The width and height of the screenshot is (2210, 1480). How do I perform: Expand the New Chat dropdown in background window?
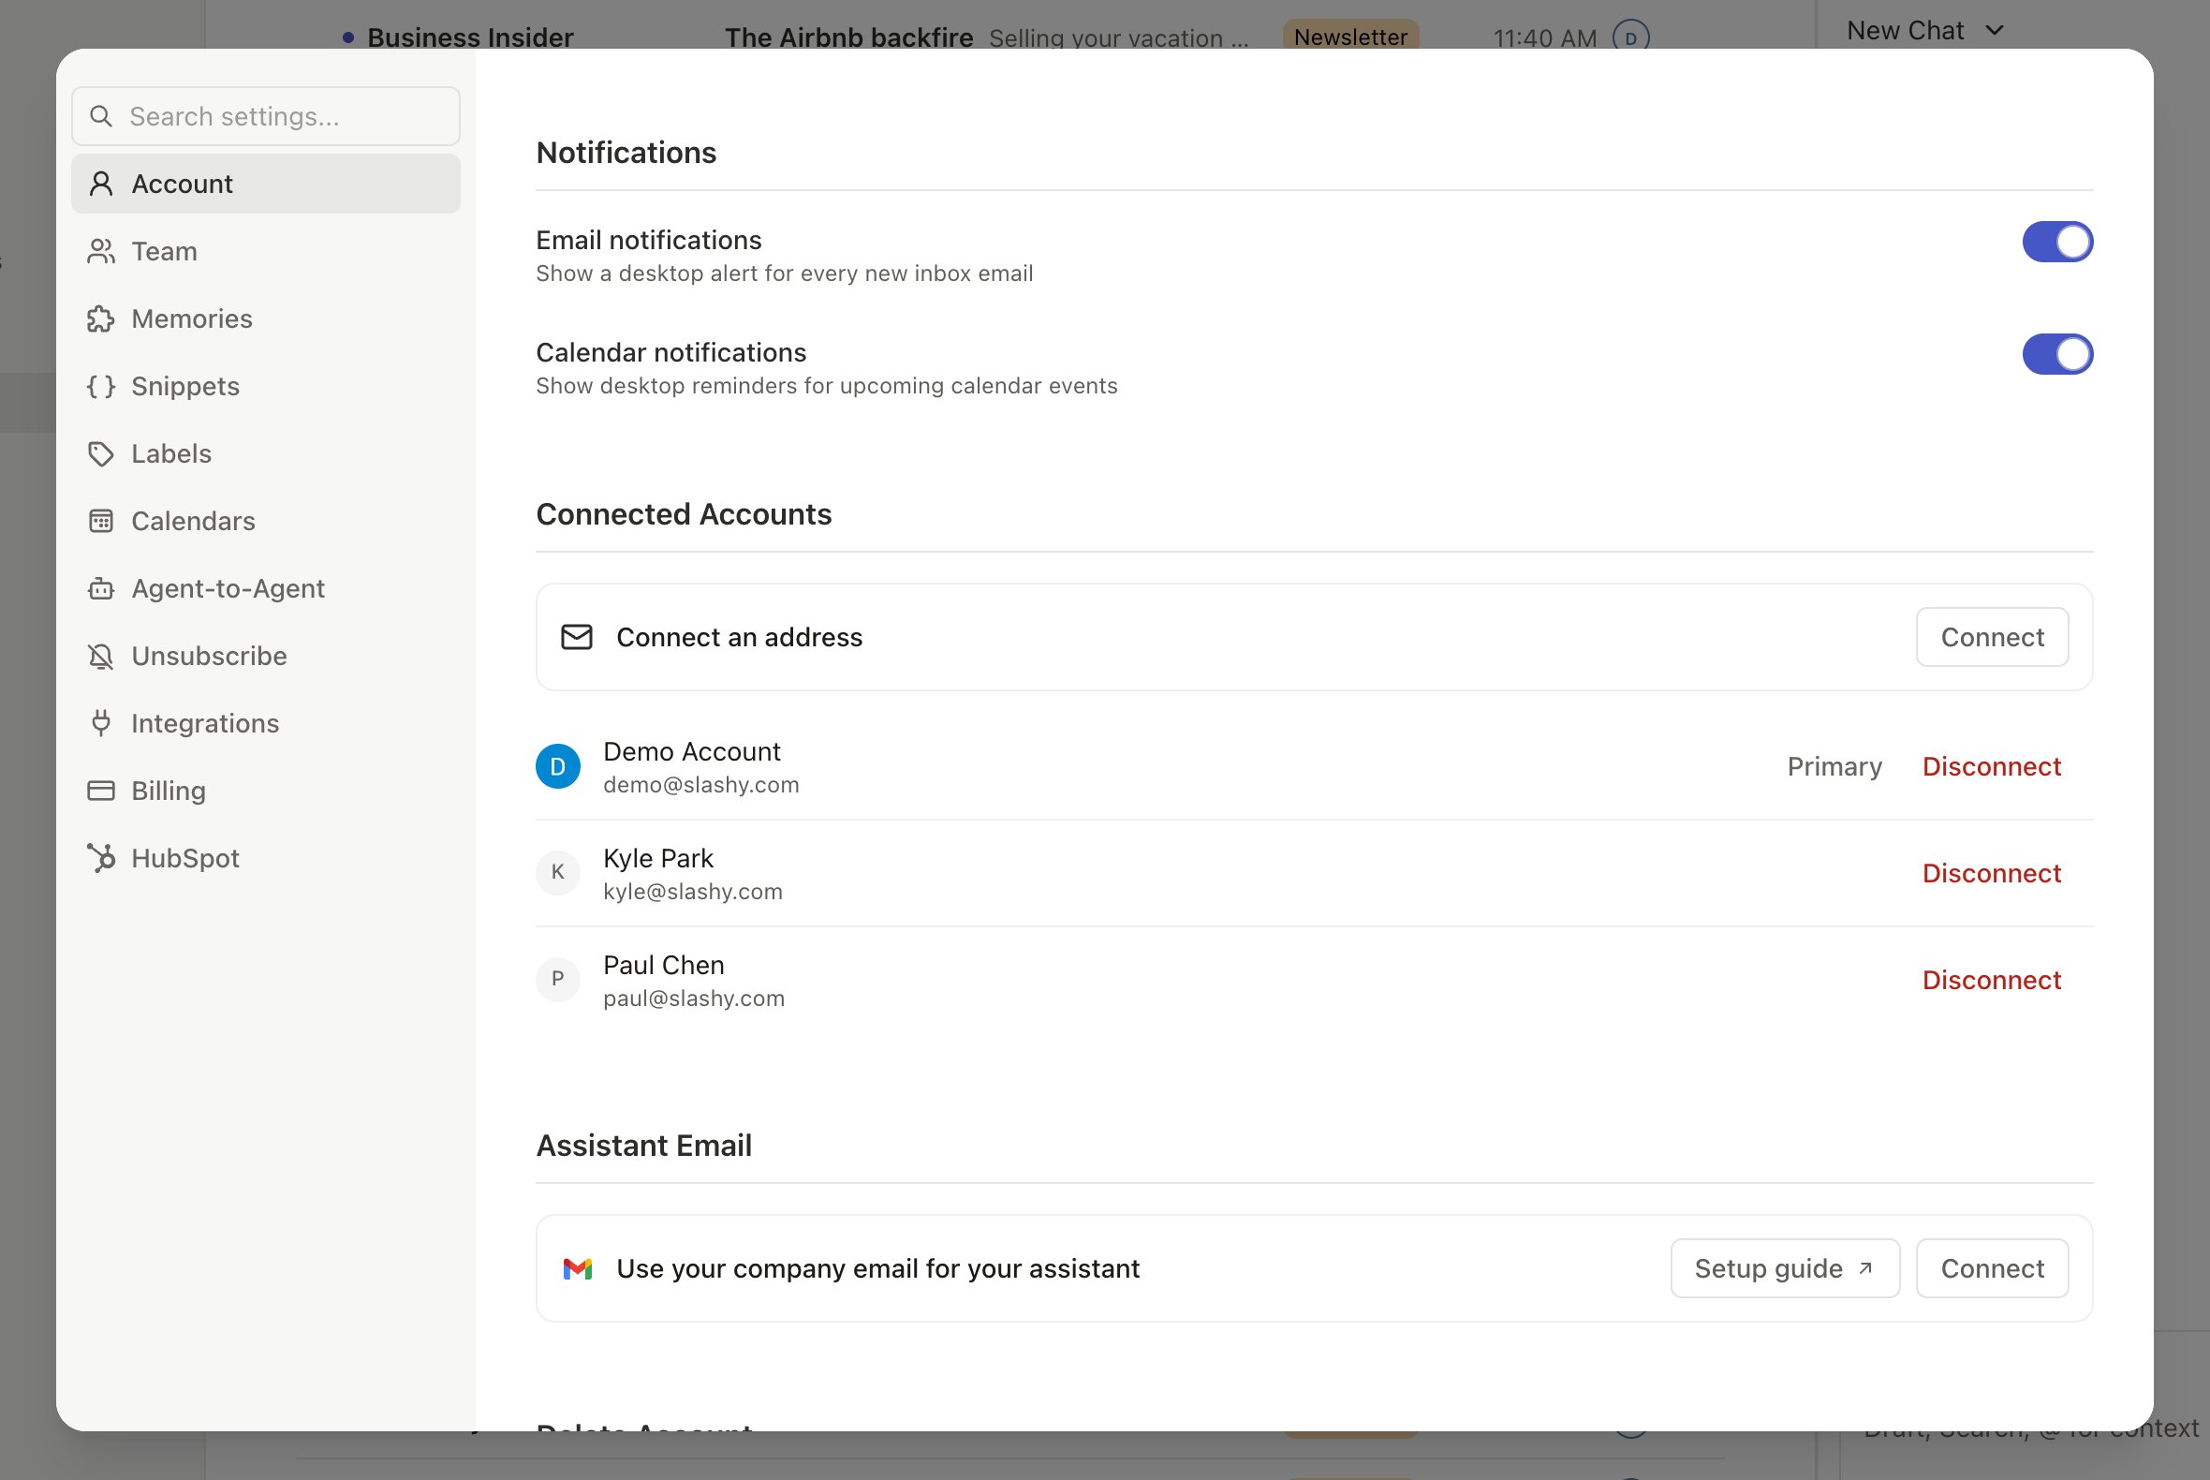click(x=1925, y=30)
